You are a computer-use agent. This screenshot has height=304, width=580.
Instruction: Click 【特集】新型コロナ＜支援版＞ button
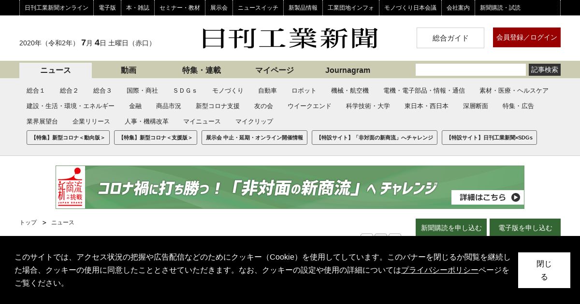pos(156,138)
